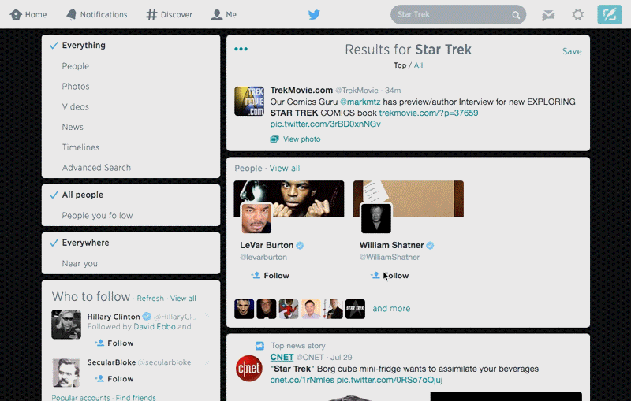Refresh Who to follow suggestions
This screenshot has width=631, height=401.
tap(151, 299)
